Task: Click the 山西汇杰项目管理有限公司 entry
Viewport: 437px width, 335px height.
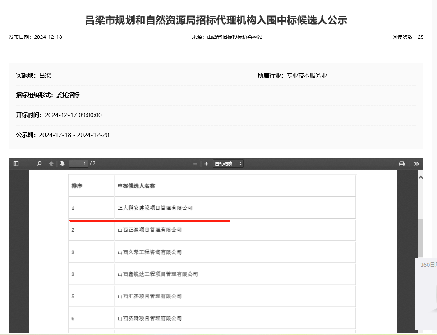Action: click(x=149, y=296)
